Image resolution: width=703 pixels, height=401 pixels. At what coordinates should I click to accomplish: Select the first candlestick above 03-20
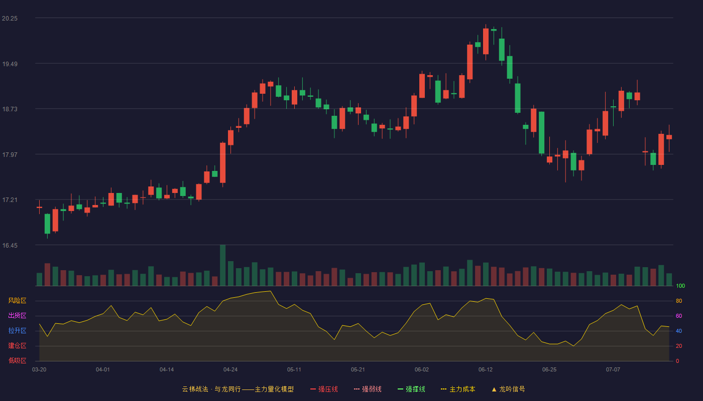point(39,207)
